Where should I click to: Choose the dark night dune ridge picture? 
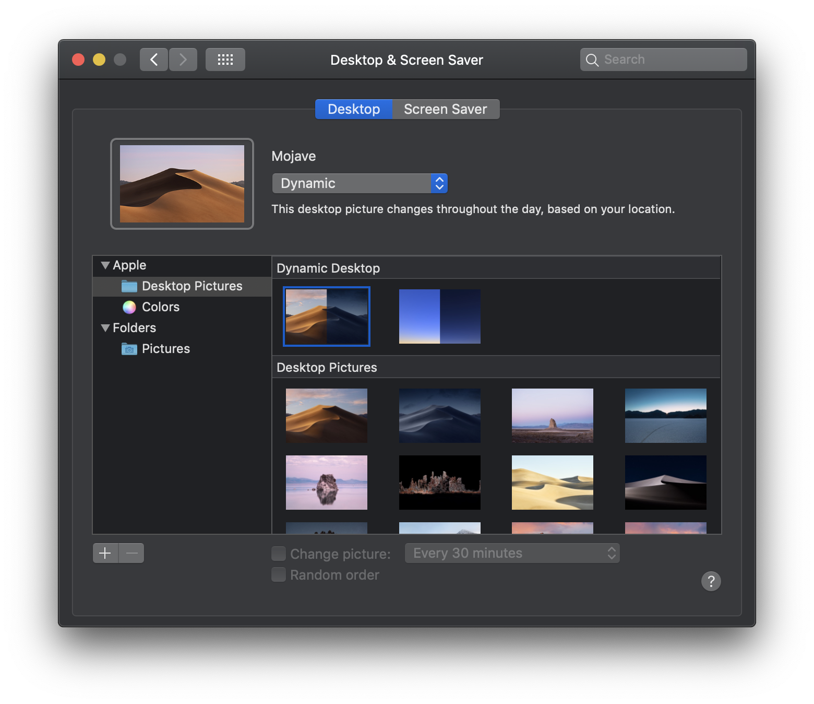pyautogui.click(x=666, y=483)
